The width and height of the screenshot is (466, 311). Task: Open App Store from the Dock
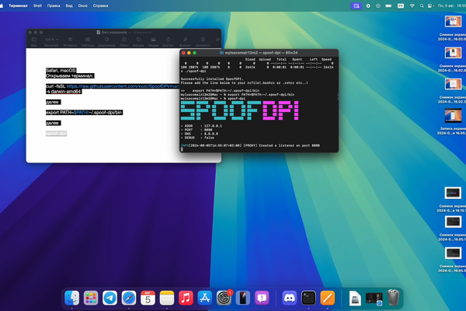(x=205, y=298)
